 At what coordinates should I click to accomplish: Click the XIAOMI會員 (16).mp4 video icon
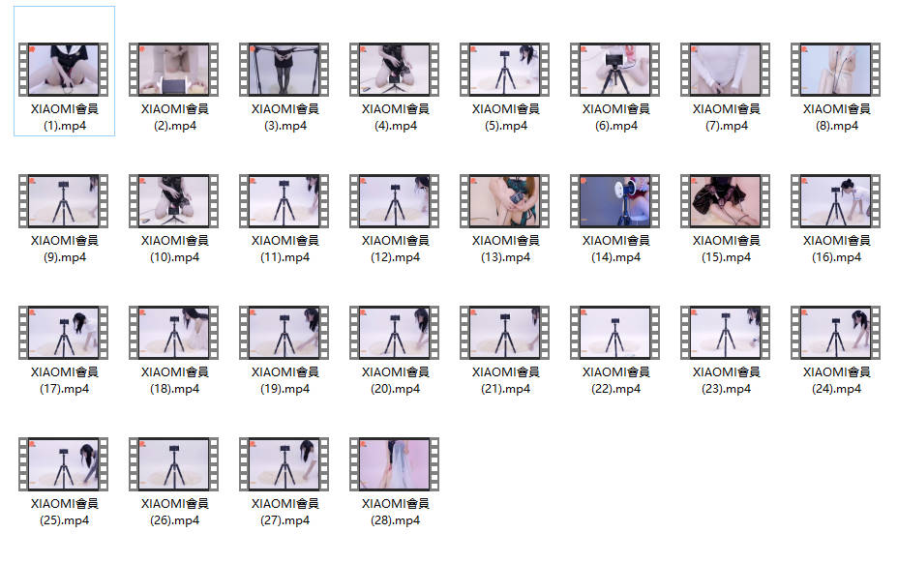pos(835,201)
